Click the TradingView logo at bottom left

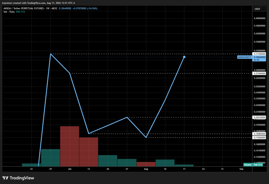pyautogui.click(x=18, y=178)
